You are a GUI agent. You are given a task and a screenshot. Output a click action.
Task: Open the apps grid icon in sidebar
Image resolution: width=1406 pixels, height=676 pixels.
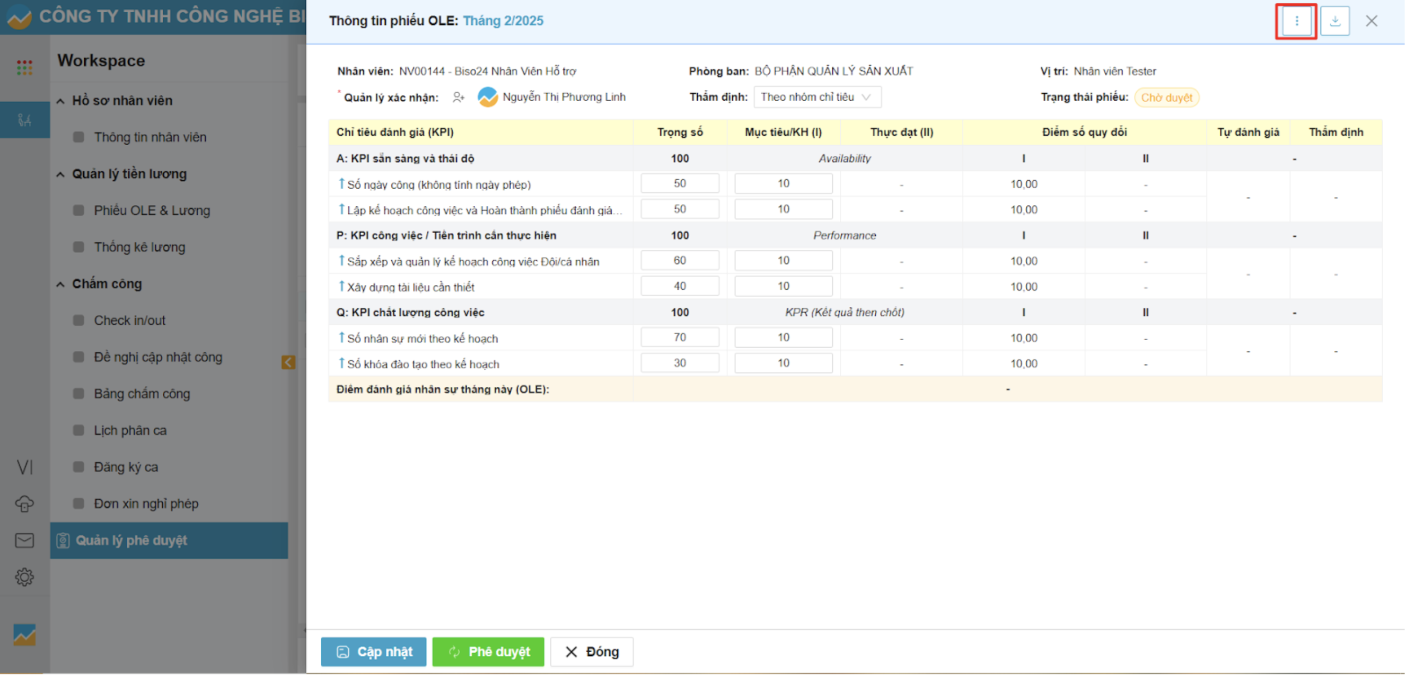click(x=24, y=68)
